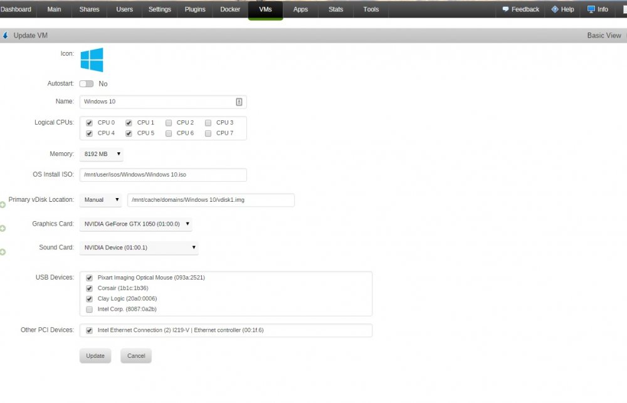Click the "Logical CPUs:" label
This screenshot has width=627, height=403.
tap(54, 122)
